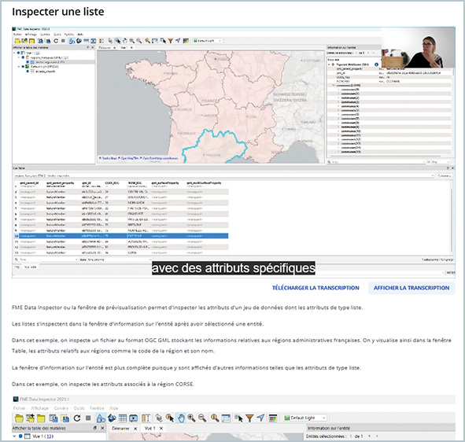Image resolution: width=465 pixels, height=442 pixels.
Task: Click Zoom Out magnifier in lower screenshot toolbar
Action: click(202, 418)
